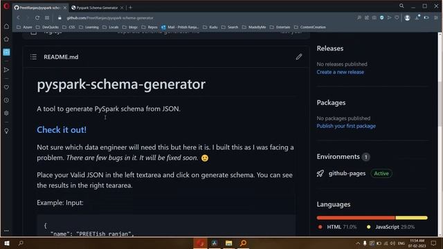The image size is (443, 249).
Task: Open Windows taskbar search
Action: pos(21,243)
